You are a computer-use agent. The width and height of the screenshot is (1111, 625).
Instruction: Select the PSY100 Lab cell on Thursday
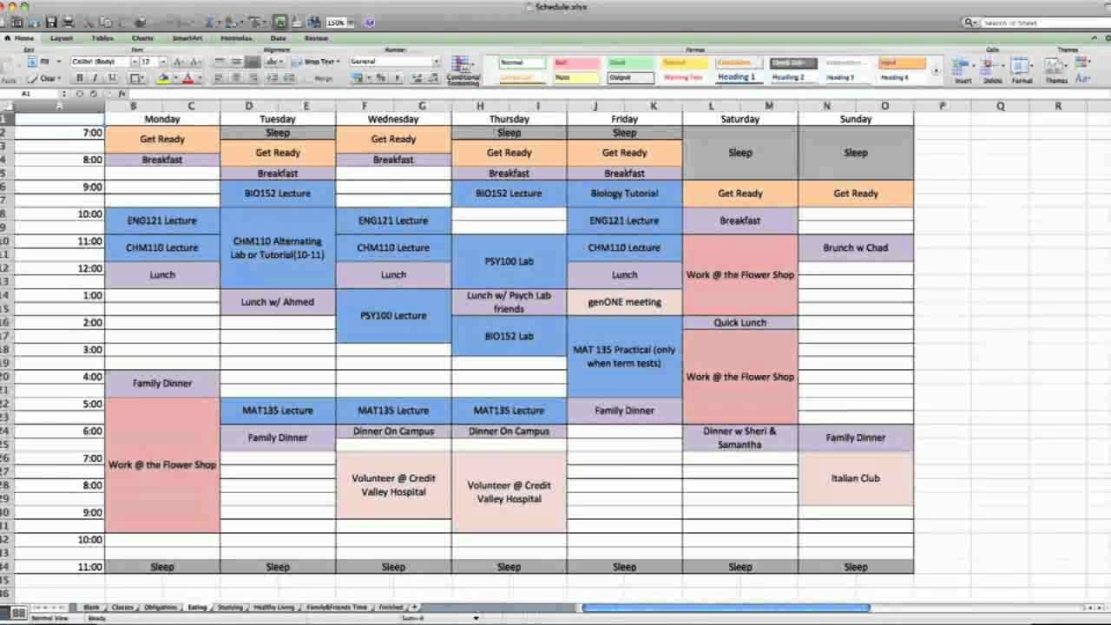[x=509, y=261]
